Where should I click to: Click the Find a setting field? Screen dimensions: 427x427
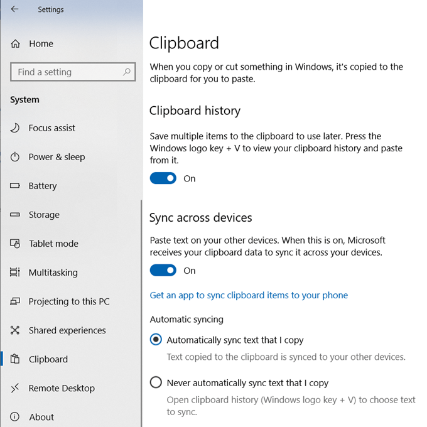coord(73,72)
